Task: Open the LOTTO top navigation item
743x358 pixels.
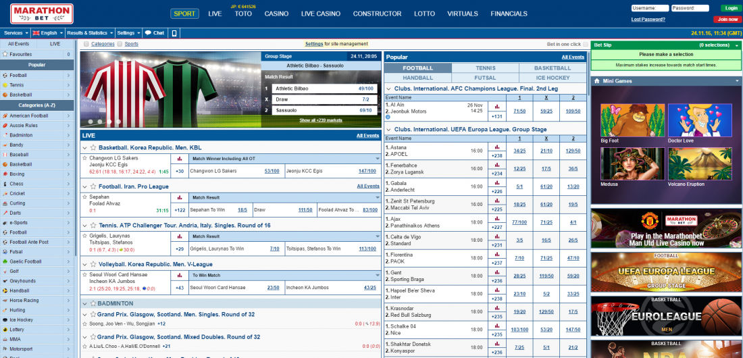Action: coord(425,14)
